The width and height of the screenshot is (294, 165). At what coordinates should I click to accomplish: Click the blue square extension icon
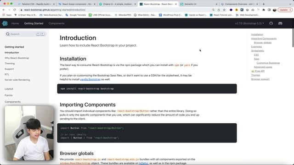pyautogui.click(x=242, y=10)
